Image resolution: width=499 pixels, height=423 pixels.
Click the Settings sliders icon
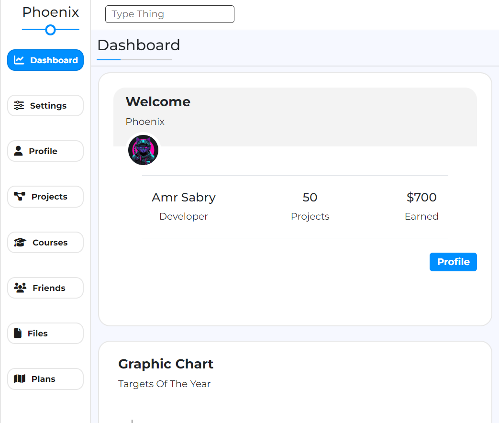click(19, 105)
